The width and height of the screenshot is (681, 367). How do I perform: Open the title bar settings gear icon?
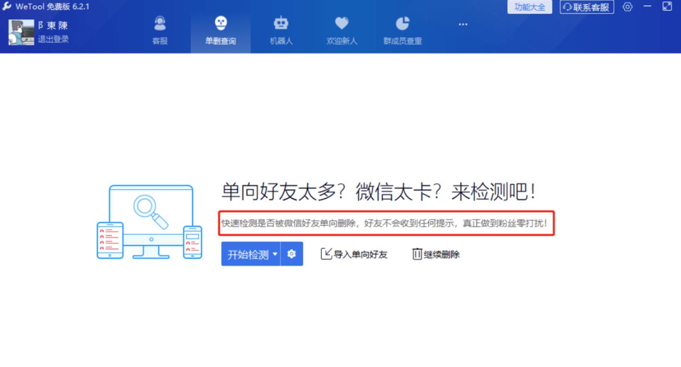pyautogui.click(x=628, y=7)
